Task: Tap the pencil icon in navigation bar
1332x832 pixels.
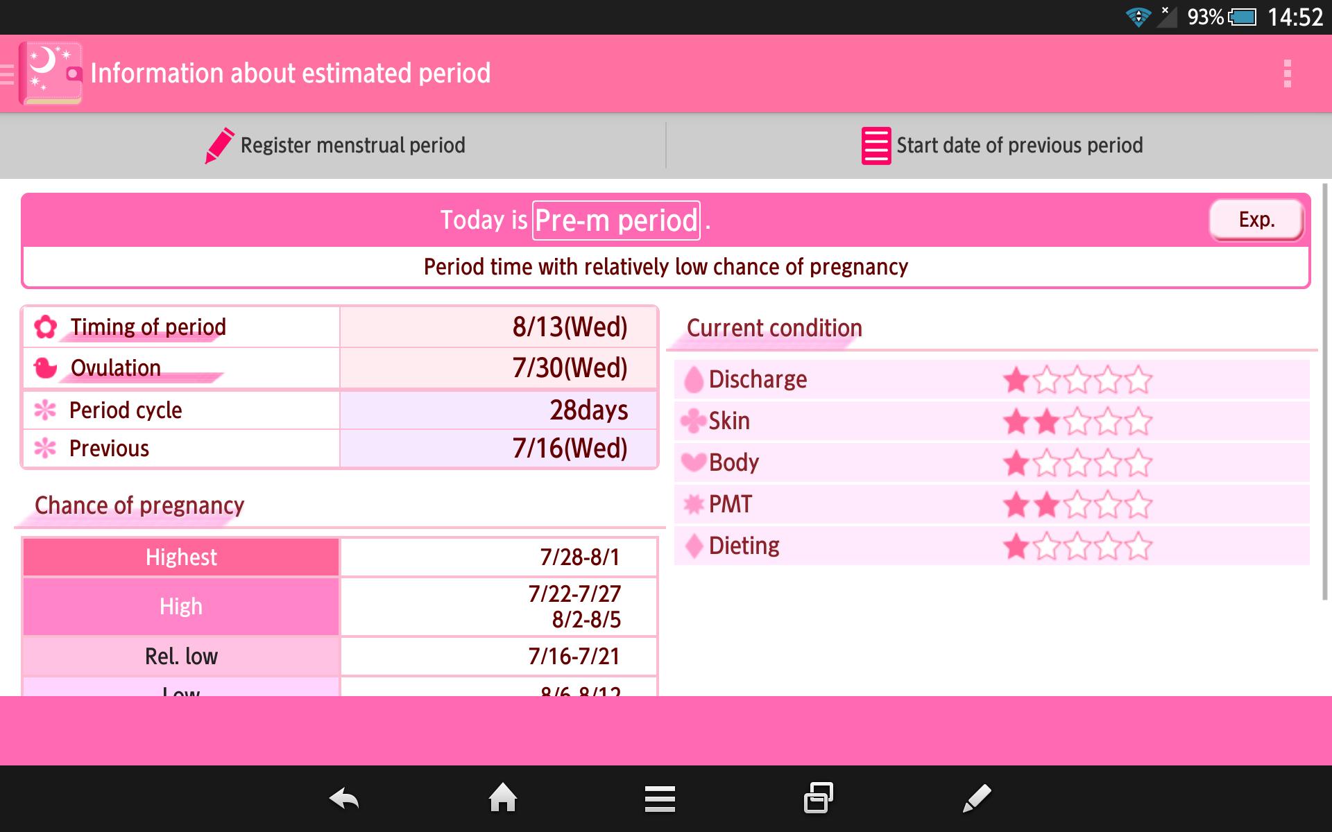Action: tap(977, 798)
